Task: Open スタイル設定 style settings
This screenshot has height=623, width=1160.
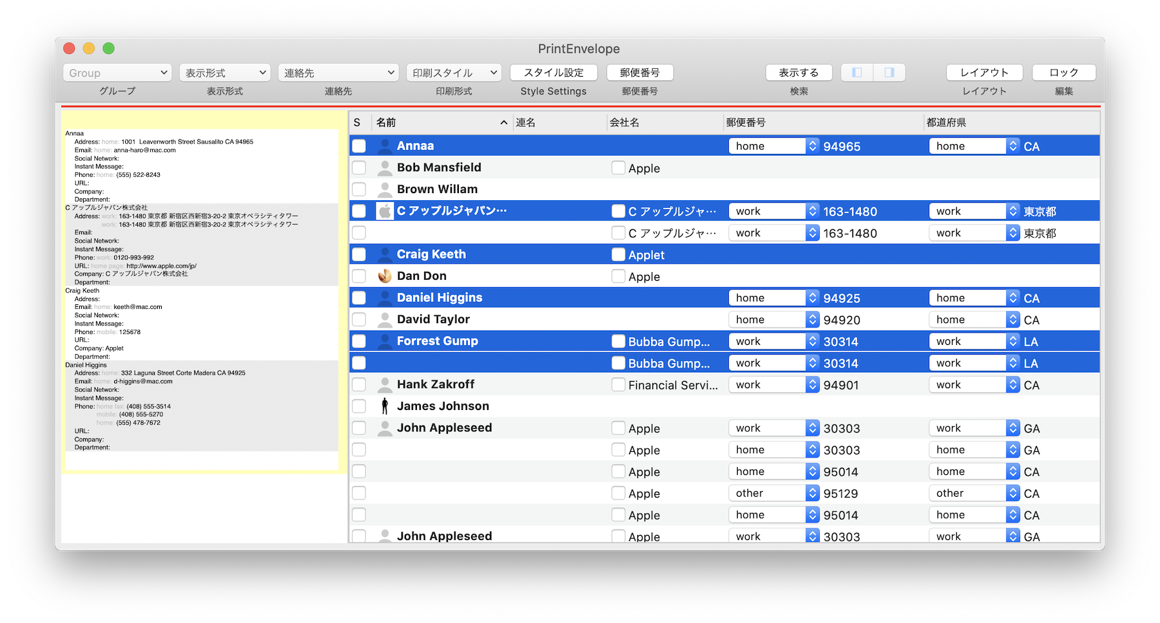Action: 554,73
